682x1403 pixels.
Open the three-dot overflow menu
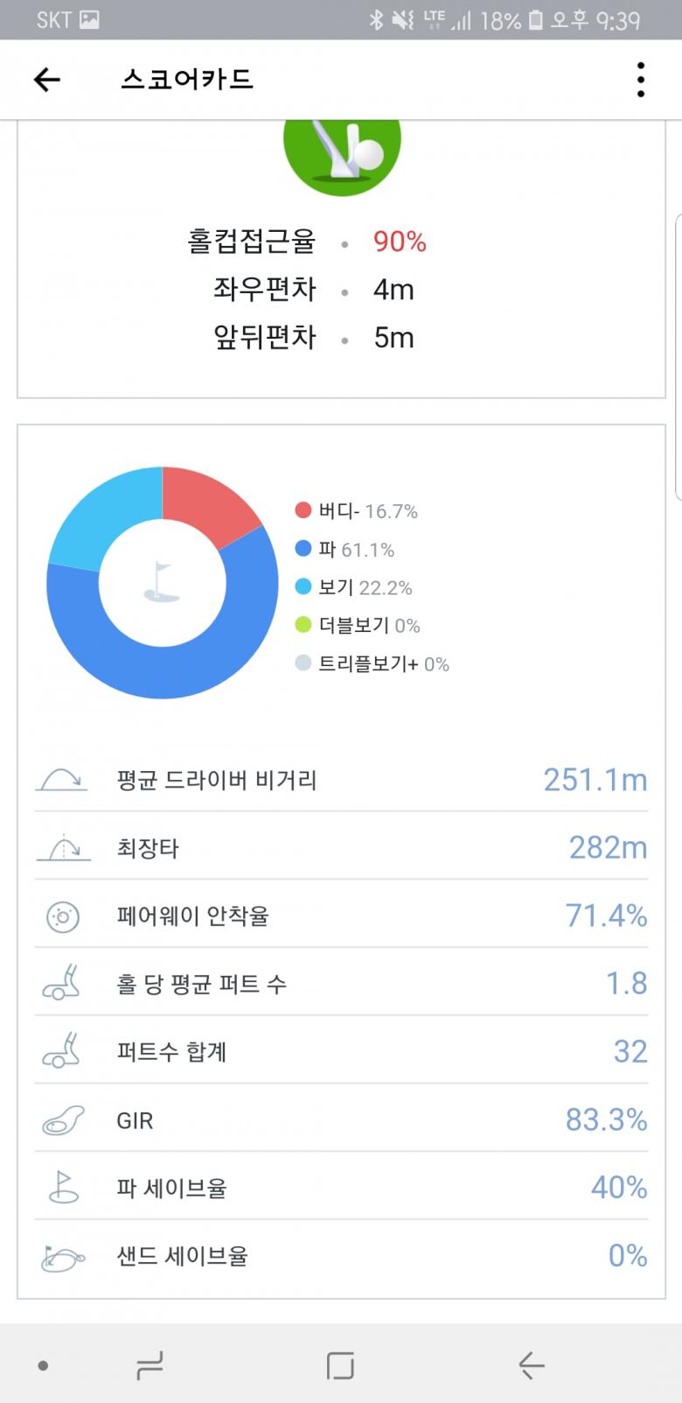click(641, 80)
